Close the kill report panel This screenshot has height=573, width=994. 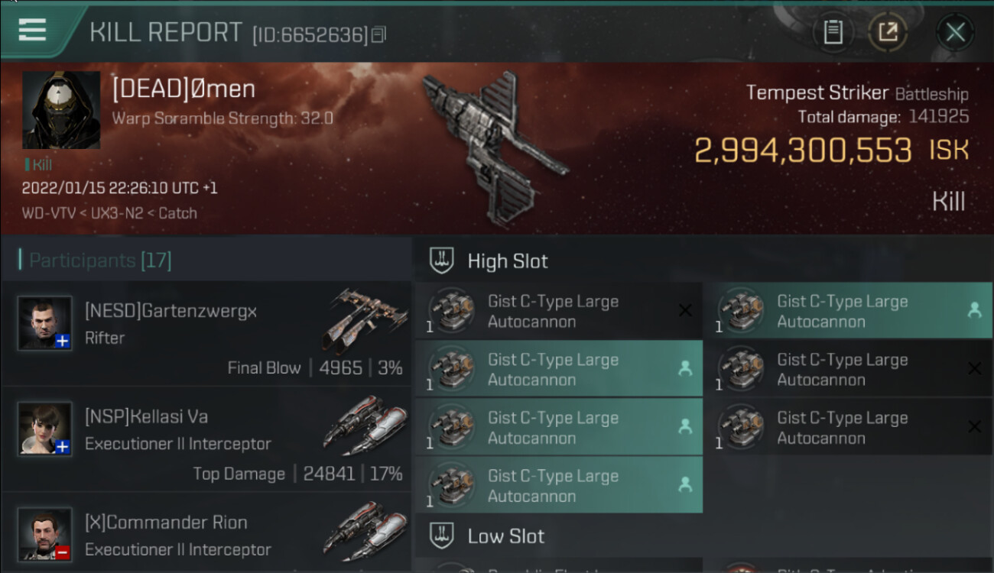point(955,32)
